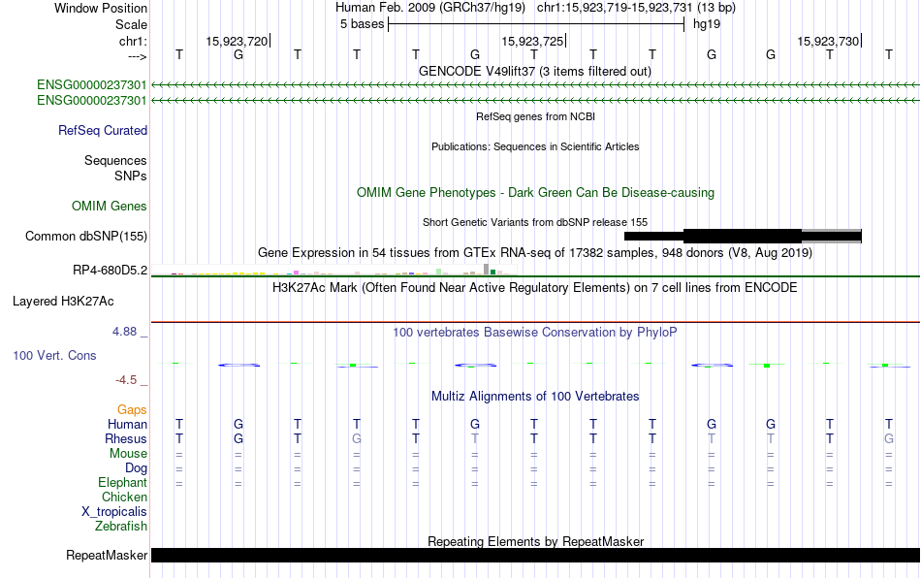Select the OMIM Genes track label
The height and width of the screenshot is (578, 921).
point(109,207)
